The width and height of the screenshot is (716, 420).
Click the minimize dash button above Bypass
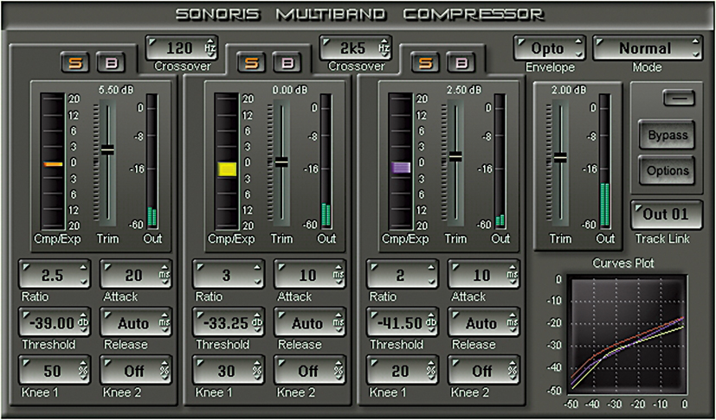pyautogui.click(x=679, y=98)
